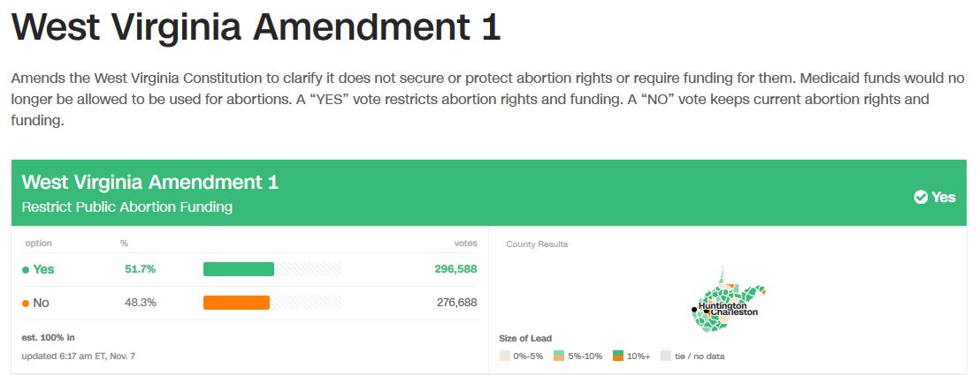Click the tie / no data legend swatch
979x375 pixels.
point(666,356)
